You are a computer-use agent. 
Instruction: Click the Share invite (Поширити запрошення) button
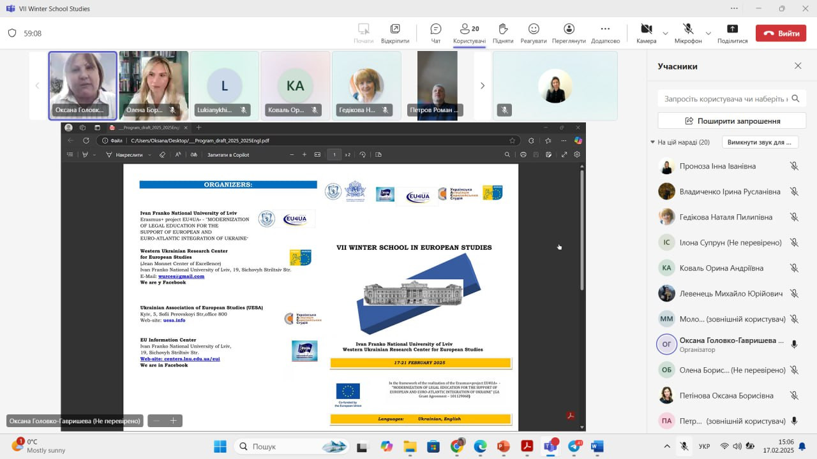(x=732, y=120)
